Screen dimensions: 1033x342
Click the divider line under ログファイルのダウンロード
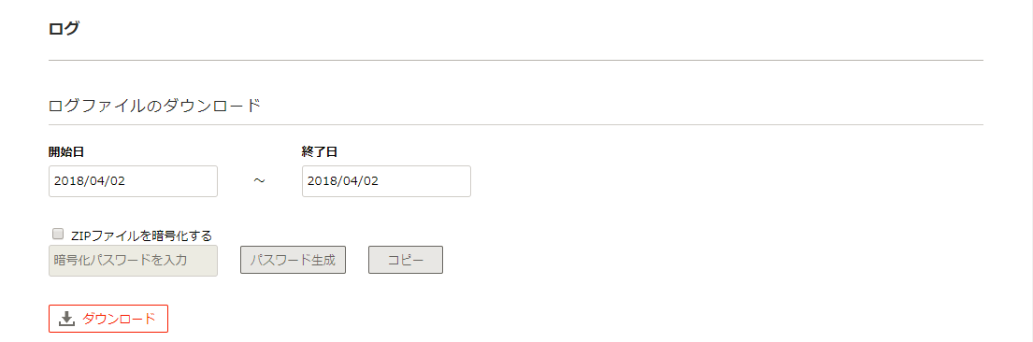pyautogui.click(x=516, y=124)
